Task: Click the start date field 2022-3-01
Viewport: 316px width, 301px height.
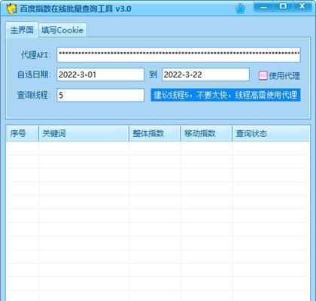Action: pyautogui.click(x=101, y=74)
